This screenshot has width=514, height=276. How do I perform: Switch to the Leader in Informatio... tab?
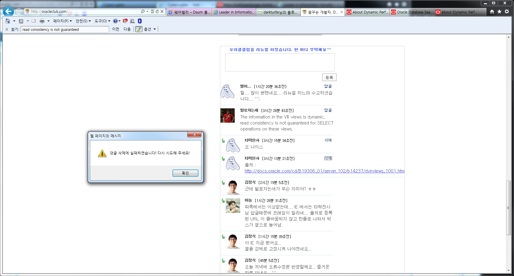(234, 12)
